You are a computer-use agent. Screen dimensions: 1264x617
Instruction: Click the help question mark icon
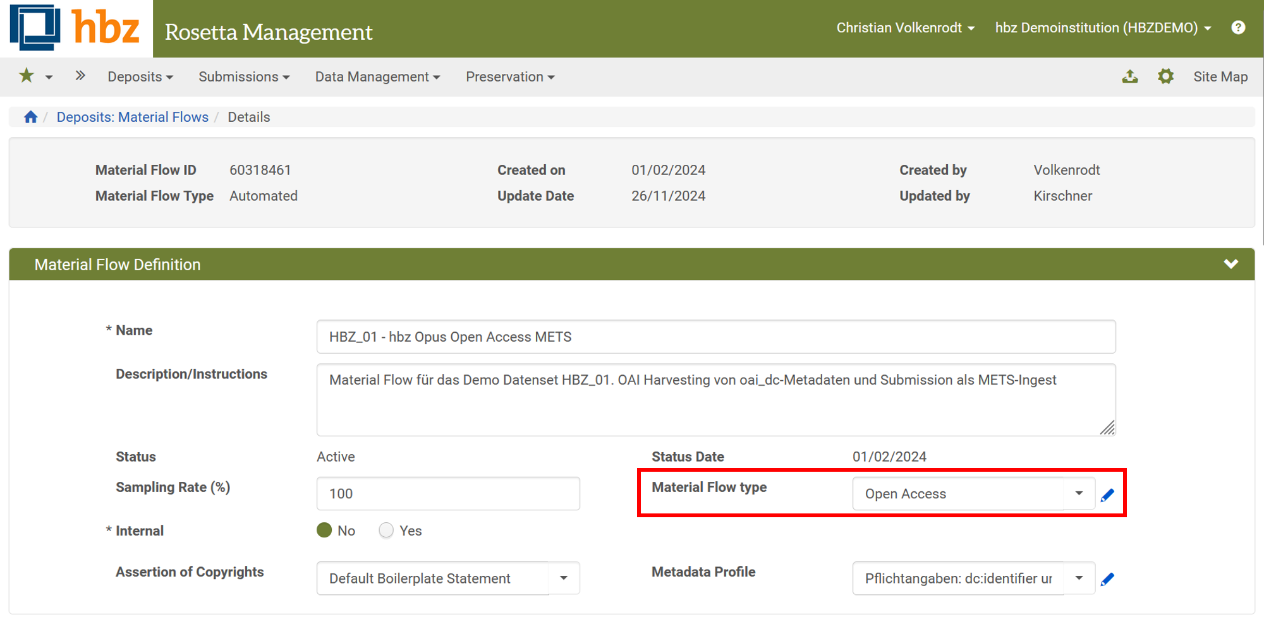tap(1239, 27)
